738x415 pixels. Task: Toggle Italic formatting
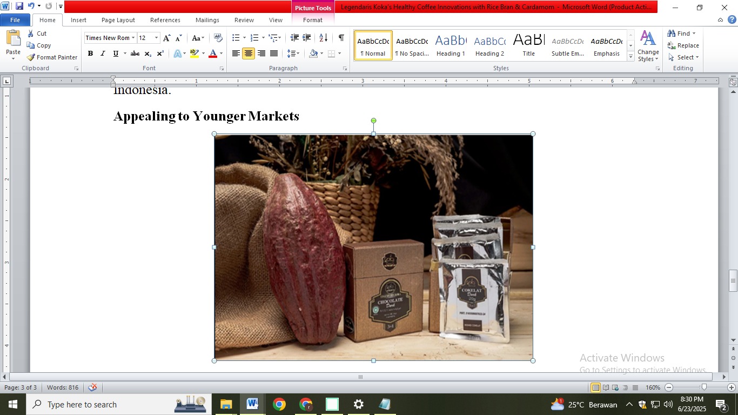[x=103, y=53]
